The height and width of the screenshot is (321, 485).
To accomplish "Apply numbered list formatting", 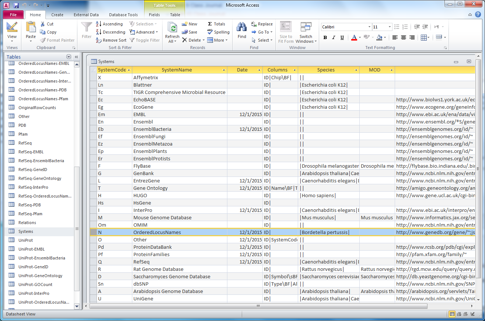I will pyautogui.click(x=405, y=27).
